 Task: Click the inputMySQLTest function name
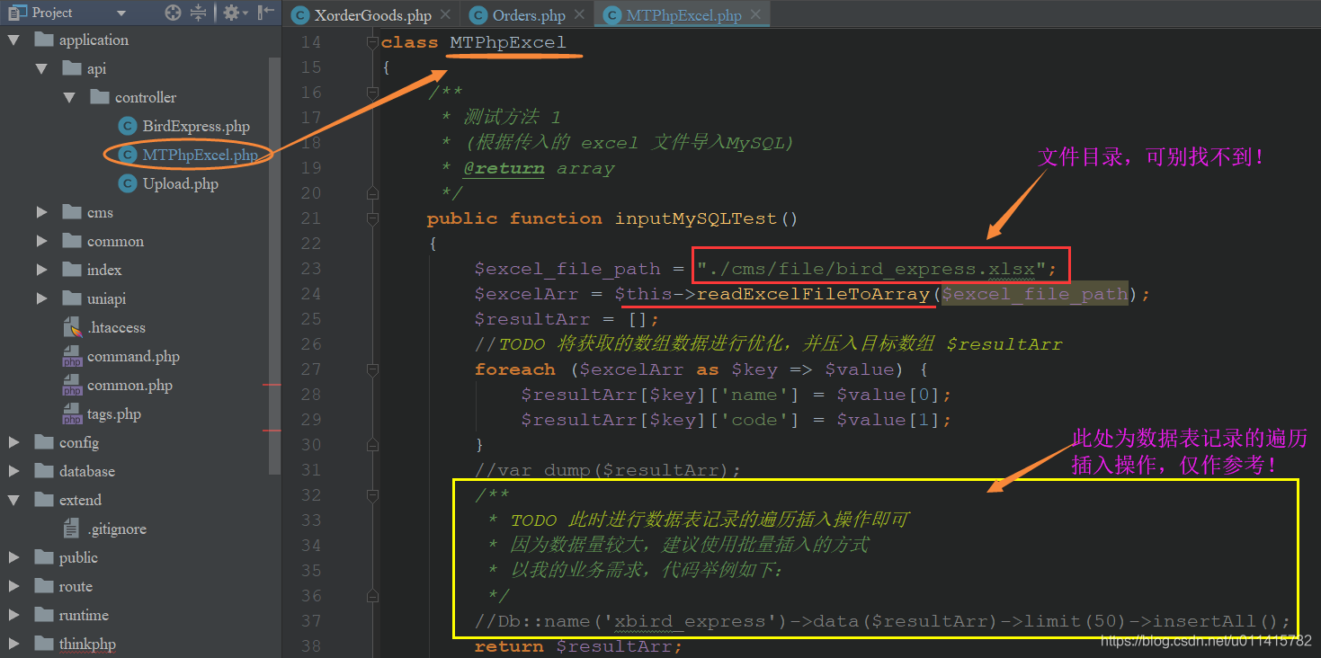(x=698, y=218)
